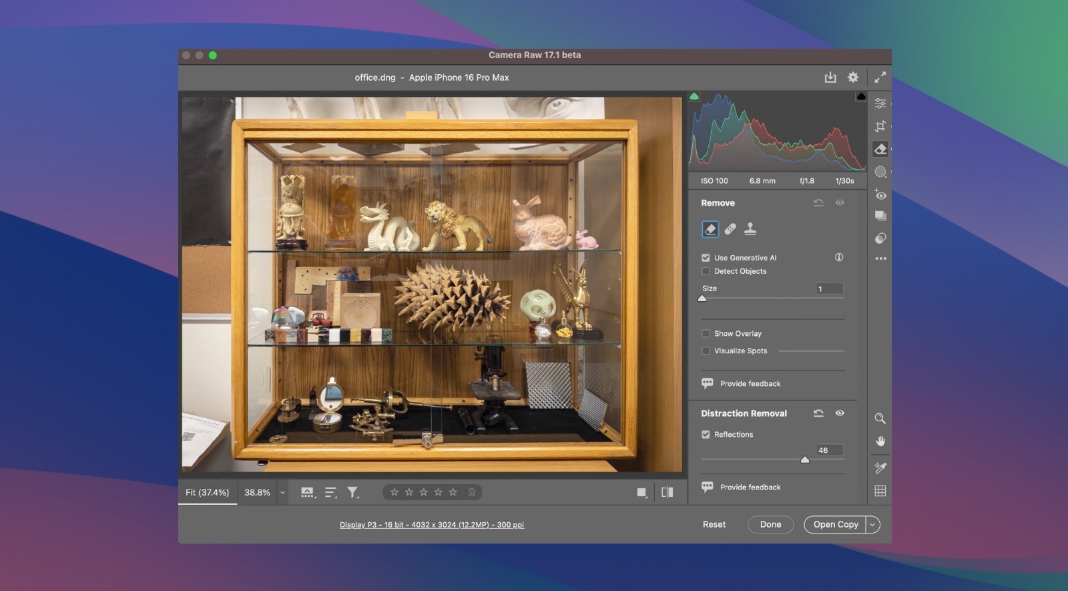Click the sort order icon
This screenshot has height=591, width=1068.
tap(330, 493)
